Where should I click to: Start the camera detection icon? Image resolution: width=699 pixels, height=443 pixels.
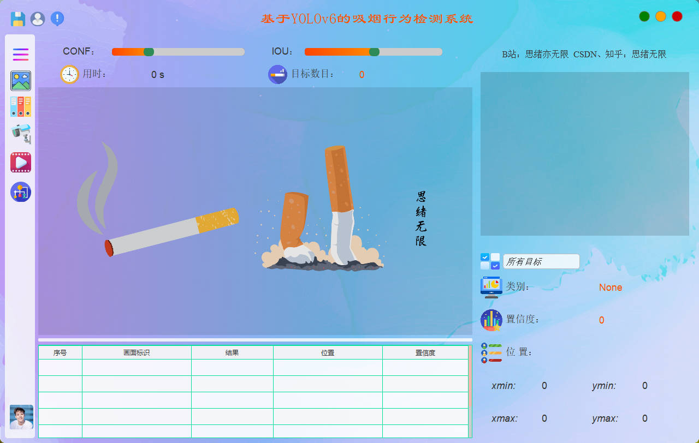[21, 134]
